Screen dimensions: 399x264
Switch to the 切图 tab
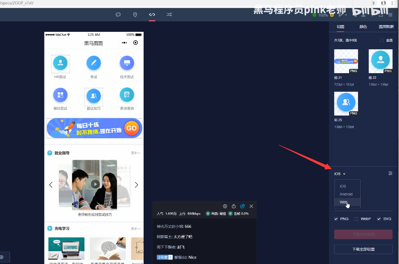[341, 27]
